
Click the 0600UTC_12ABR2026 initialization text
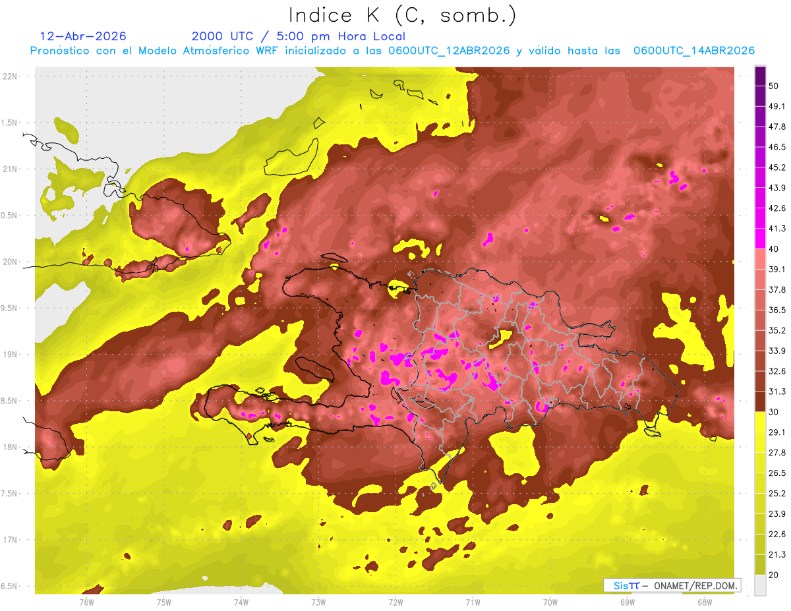point(448,51)
